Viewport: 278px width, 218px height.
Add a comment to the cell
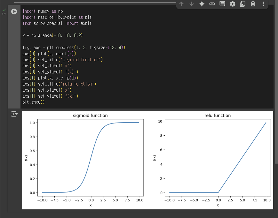point(222,4)
